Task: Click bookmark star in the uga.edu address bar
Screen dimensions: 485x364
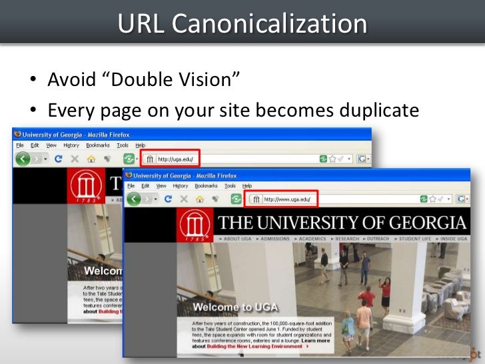Action: click(332, 159)
